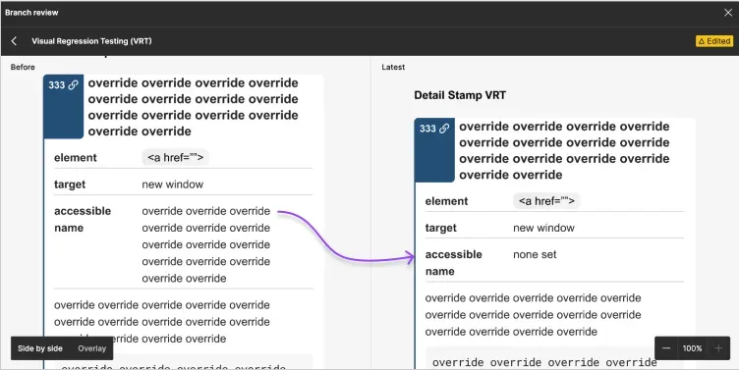This screenshot has width=739, height=370.
Task: Click <a href=""> chip in Before panel
Action: pyautogui.click(x=175, y=158)
